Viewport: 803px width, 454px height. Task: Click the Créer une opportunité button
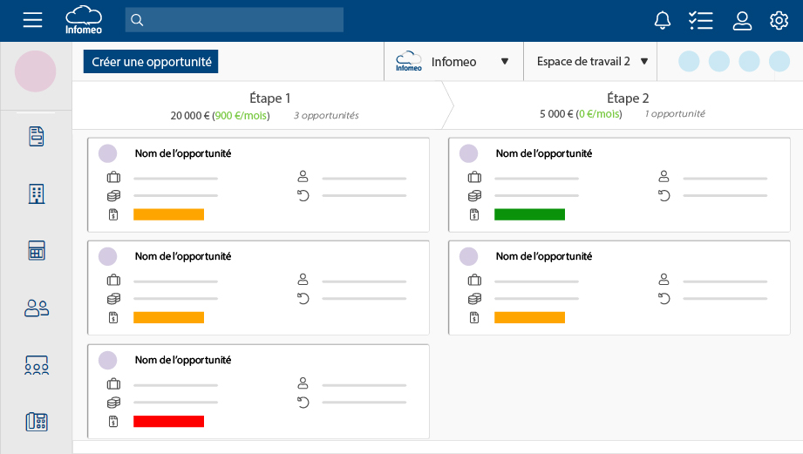(x=151, y=62)
